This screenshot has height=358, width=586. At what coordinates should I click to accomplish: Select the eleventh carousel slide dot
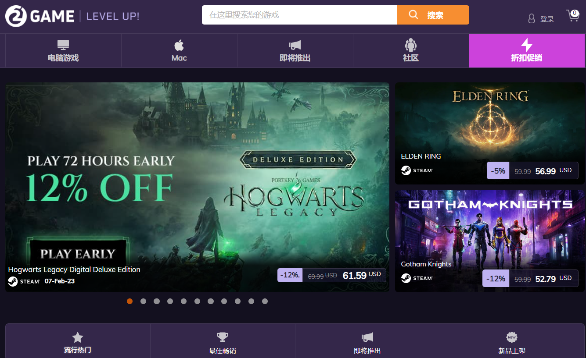coord(265,301)
